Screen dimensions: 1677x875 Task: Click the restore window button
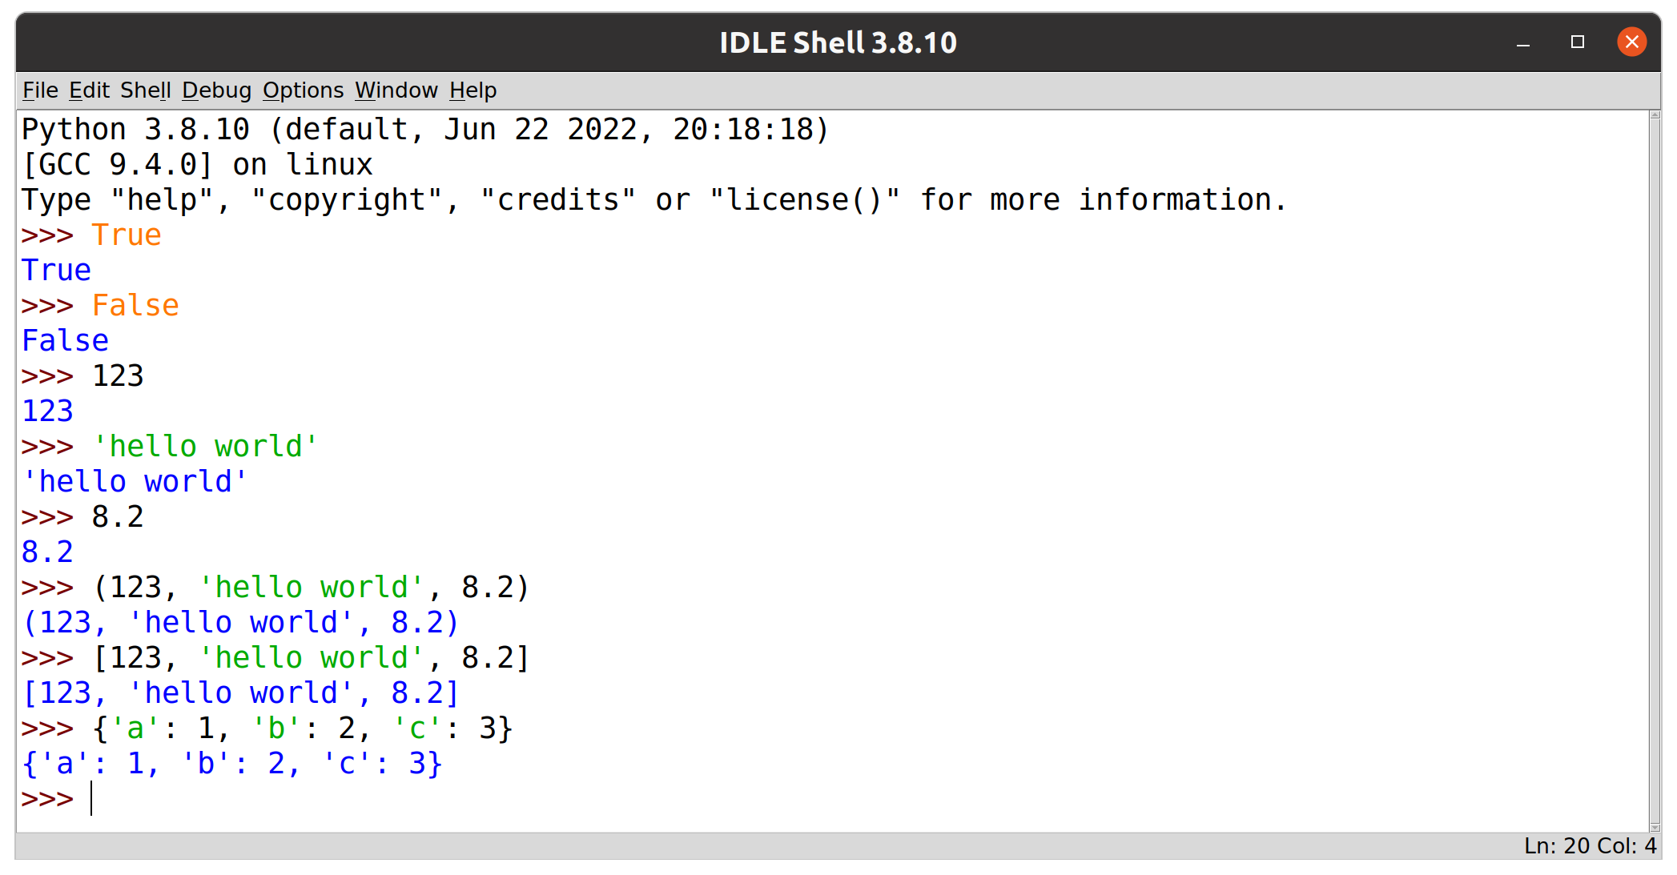click(x=1576, y=42)
